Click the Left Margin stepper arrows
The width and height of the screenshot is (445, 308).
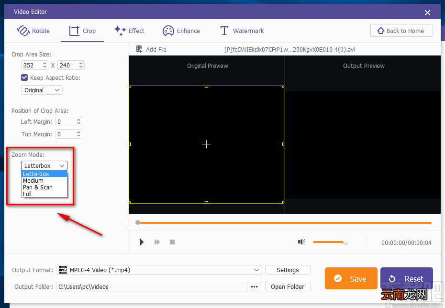point(78,121)
